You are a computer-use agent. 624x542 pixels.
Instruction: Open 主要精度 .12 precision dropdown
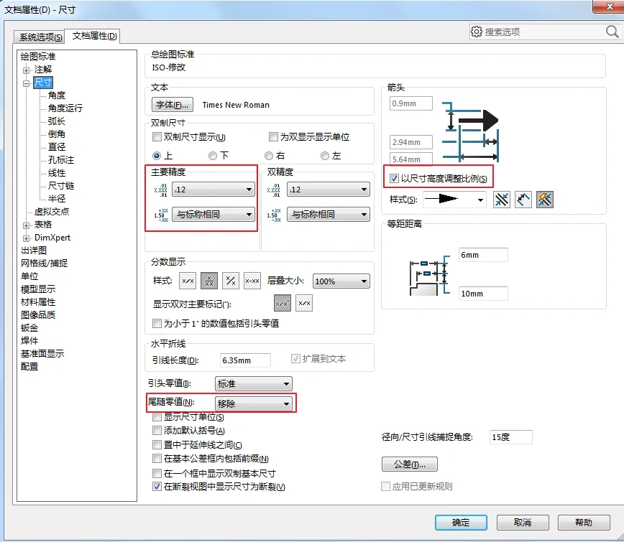(214, 190)
